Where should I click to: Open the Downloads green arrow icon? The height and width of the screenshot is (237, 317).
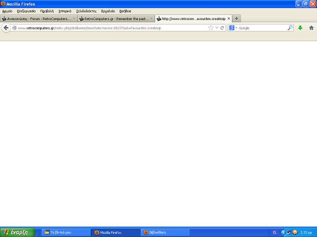[x=301, y=28]
